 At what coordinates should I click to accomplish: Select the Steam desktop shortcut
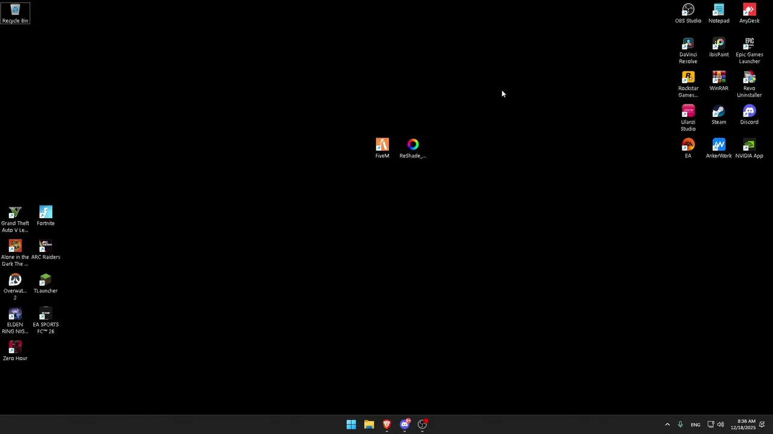719,115
